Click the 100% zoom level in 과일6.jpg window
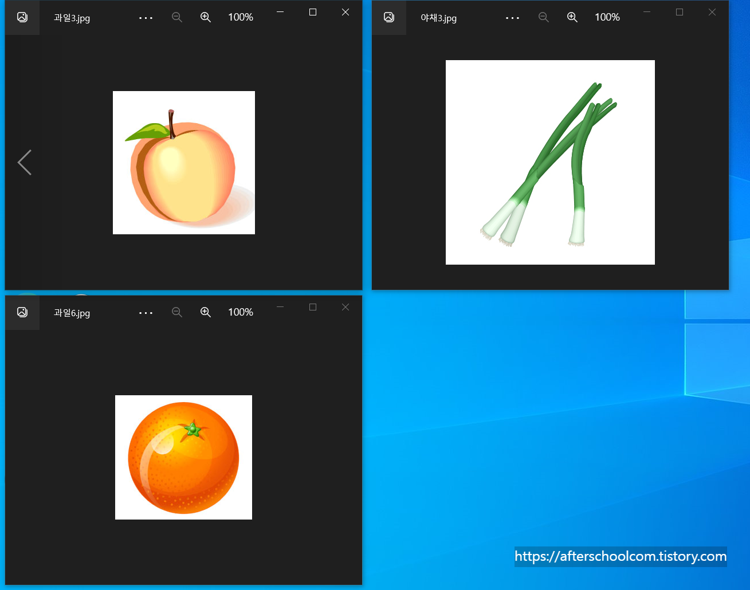This screenshot has height=590, width=750. [241, 312]
